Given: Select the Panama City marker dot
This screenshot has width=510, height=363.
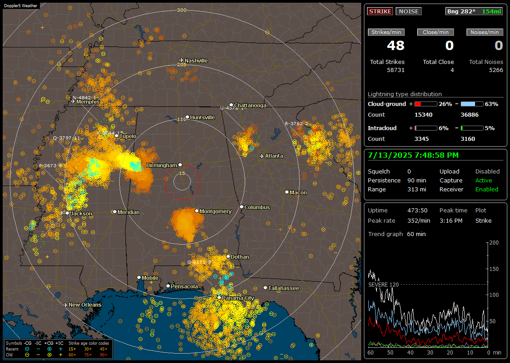Looking at the screenshot, I should 219,297.
